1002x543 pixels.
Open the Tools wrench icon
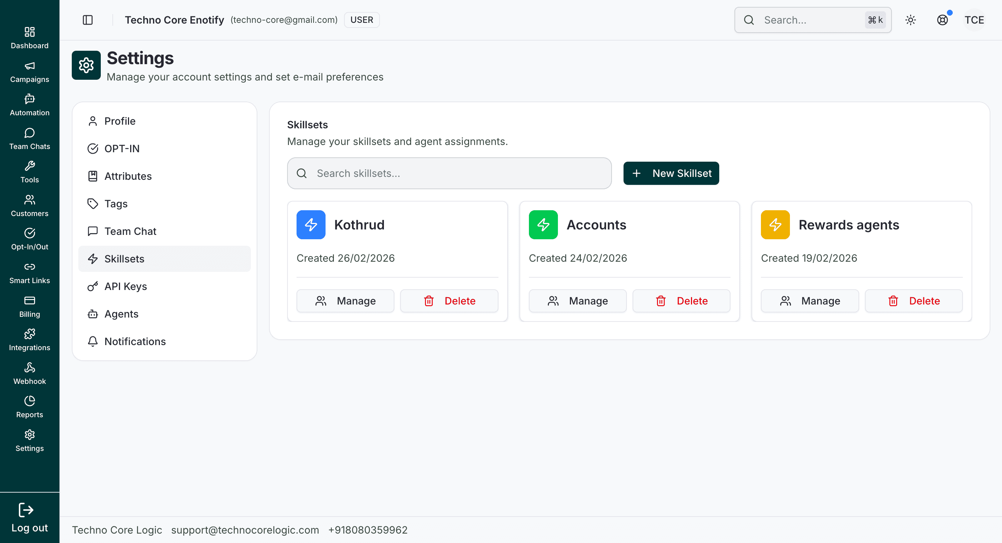coord(30,166)
